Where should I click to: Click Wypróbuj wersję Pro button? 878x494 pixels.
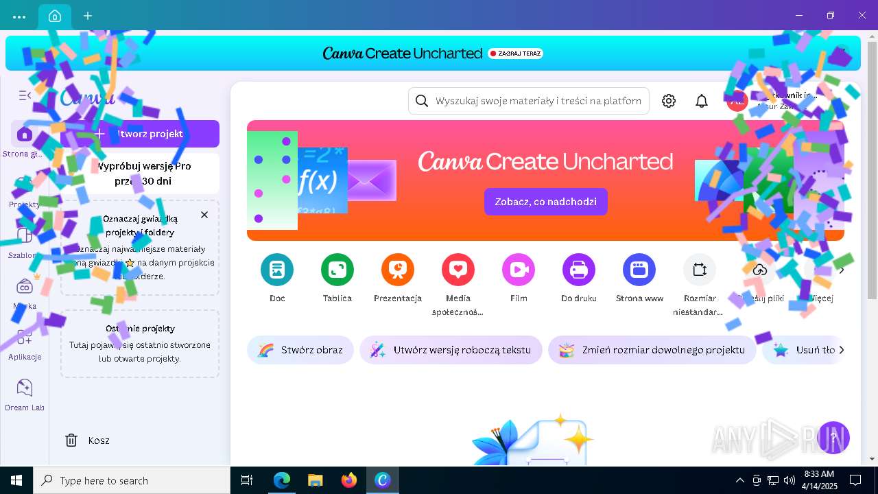click(x=140, y=174)
